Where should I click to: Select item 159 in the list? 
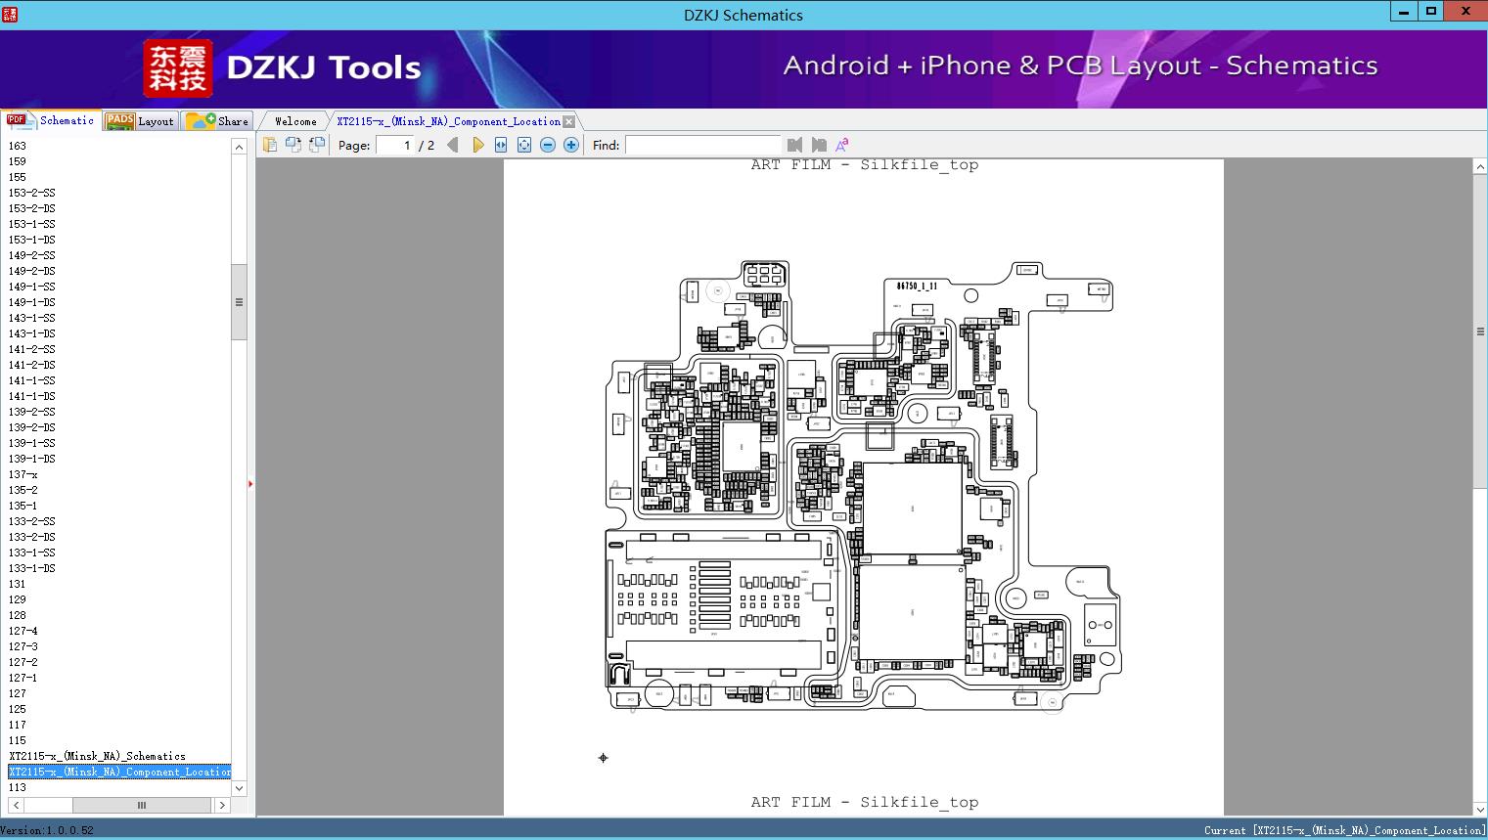(x=18, y=161)
